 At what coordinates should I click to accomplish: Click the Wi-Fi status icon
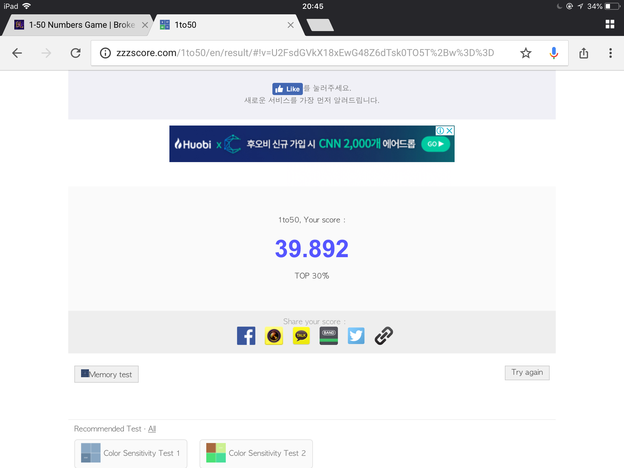tap(27, 6)
